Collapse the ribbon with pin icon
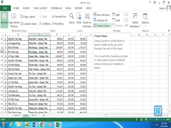171x128 pixels. (168, 31)
